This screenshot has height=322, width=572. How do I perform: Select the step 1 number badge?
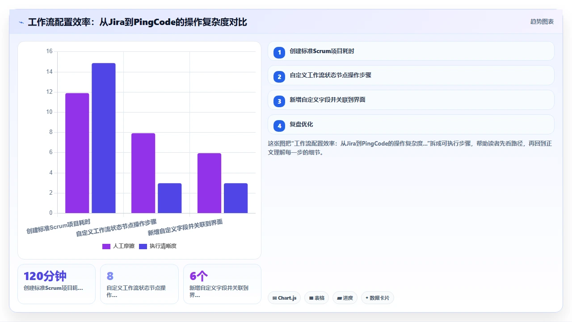coord(279,52)
